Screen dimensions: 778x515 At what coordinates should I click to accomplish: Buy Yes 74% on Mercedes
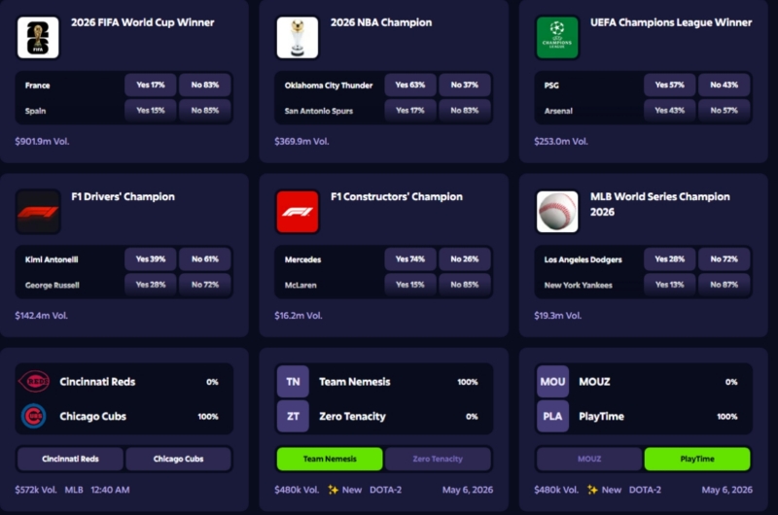[x=410, y=258]
